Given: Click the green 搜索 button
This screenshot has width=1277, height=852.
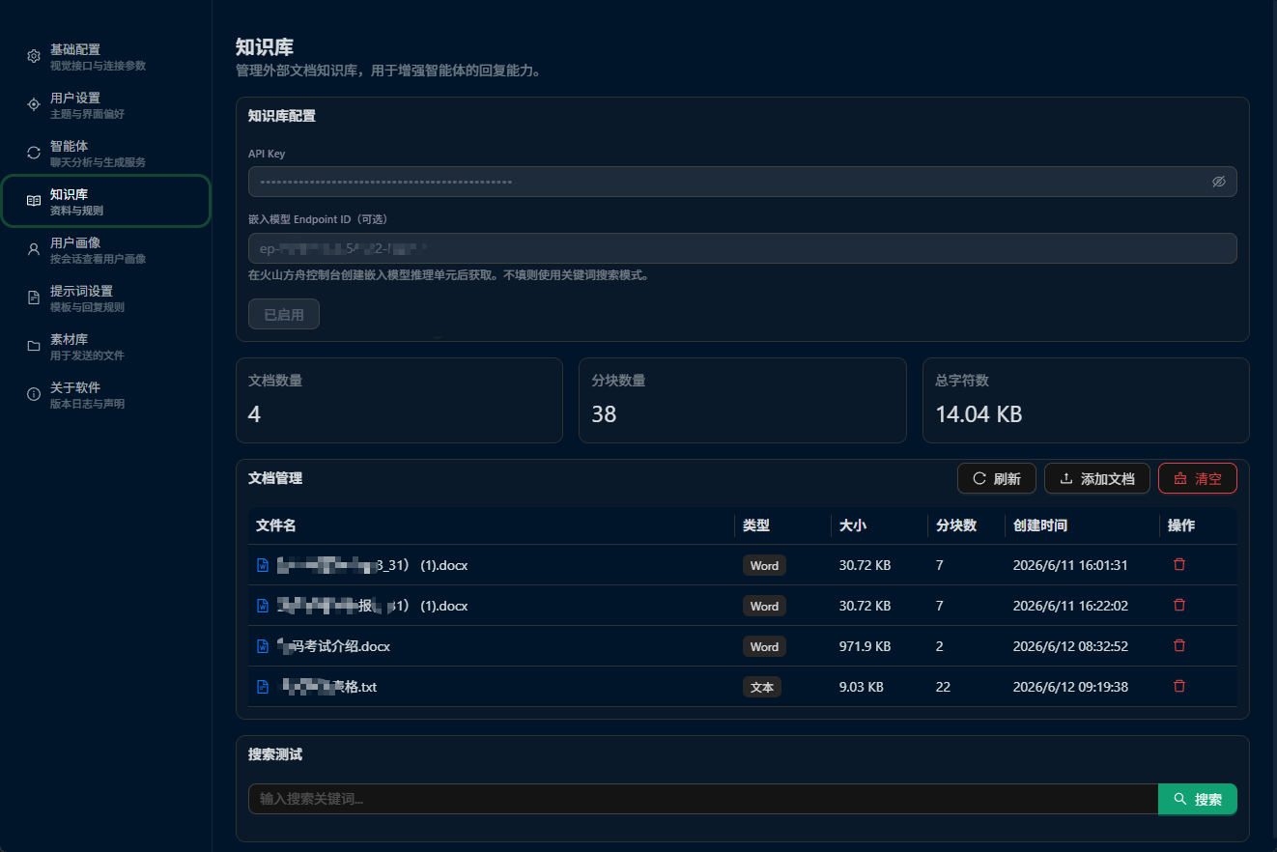Looking at the screenshot, I should click(x=1198, y=799).
